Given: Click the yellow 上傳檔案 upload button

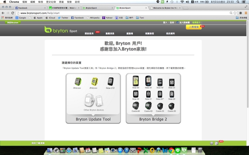Looking at the screenshot, I should coord(194,27).
